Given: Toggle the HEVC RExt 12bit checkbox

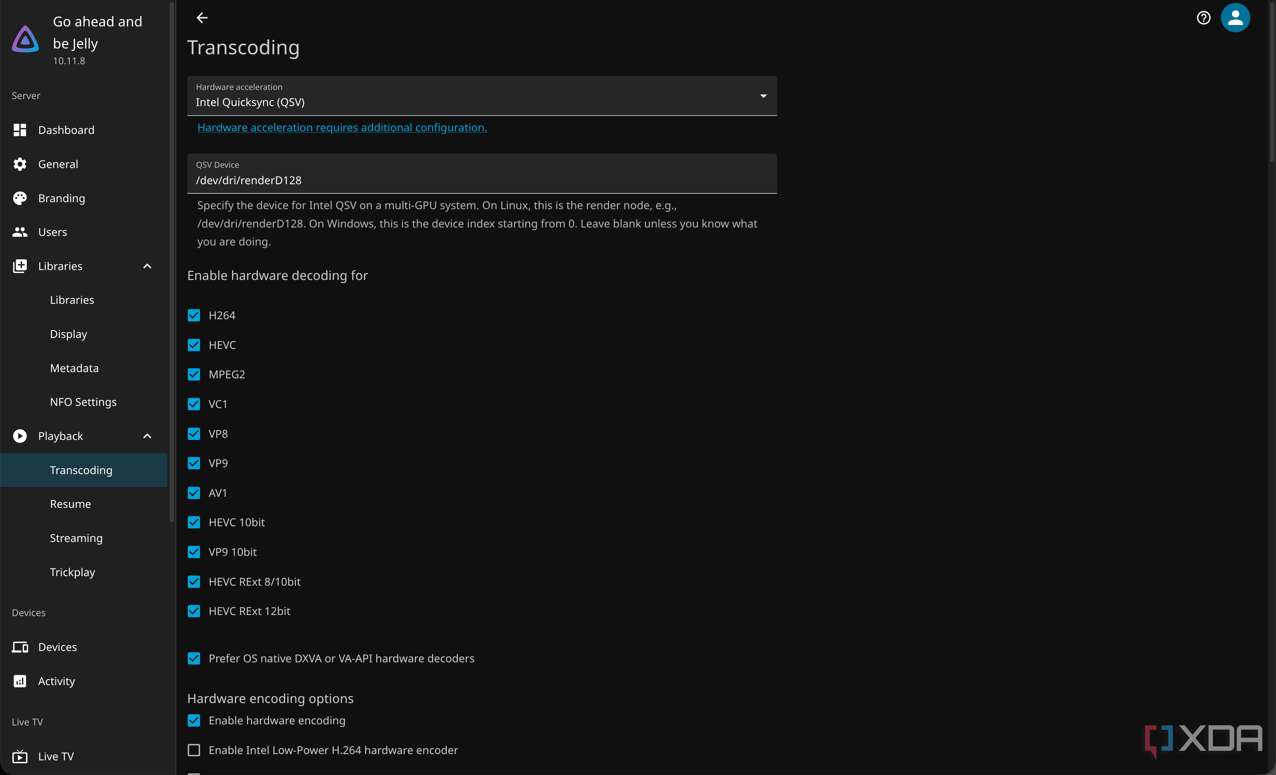Looking at the screenshot, I should pos(194,611).
